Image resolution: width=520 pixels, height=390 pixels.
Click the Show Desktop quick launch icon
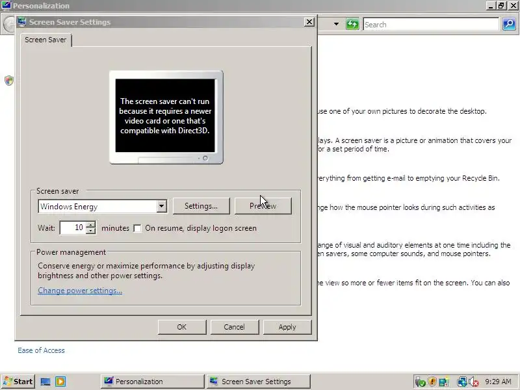tap(45, 382)
